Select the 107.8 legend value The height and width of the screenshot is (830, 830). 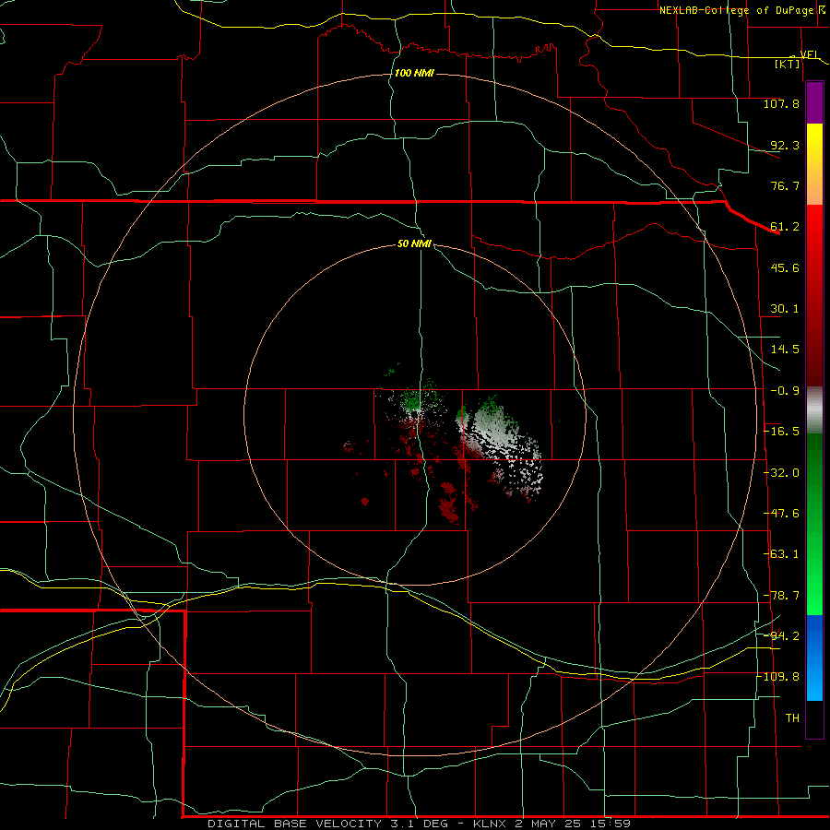click(x=781, y=103)
